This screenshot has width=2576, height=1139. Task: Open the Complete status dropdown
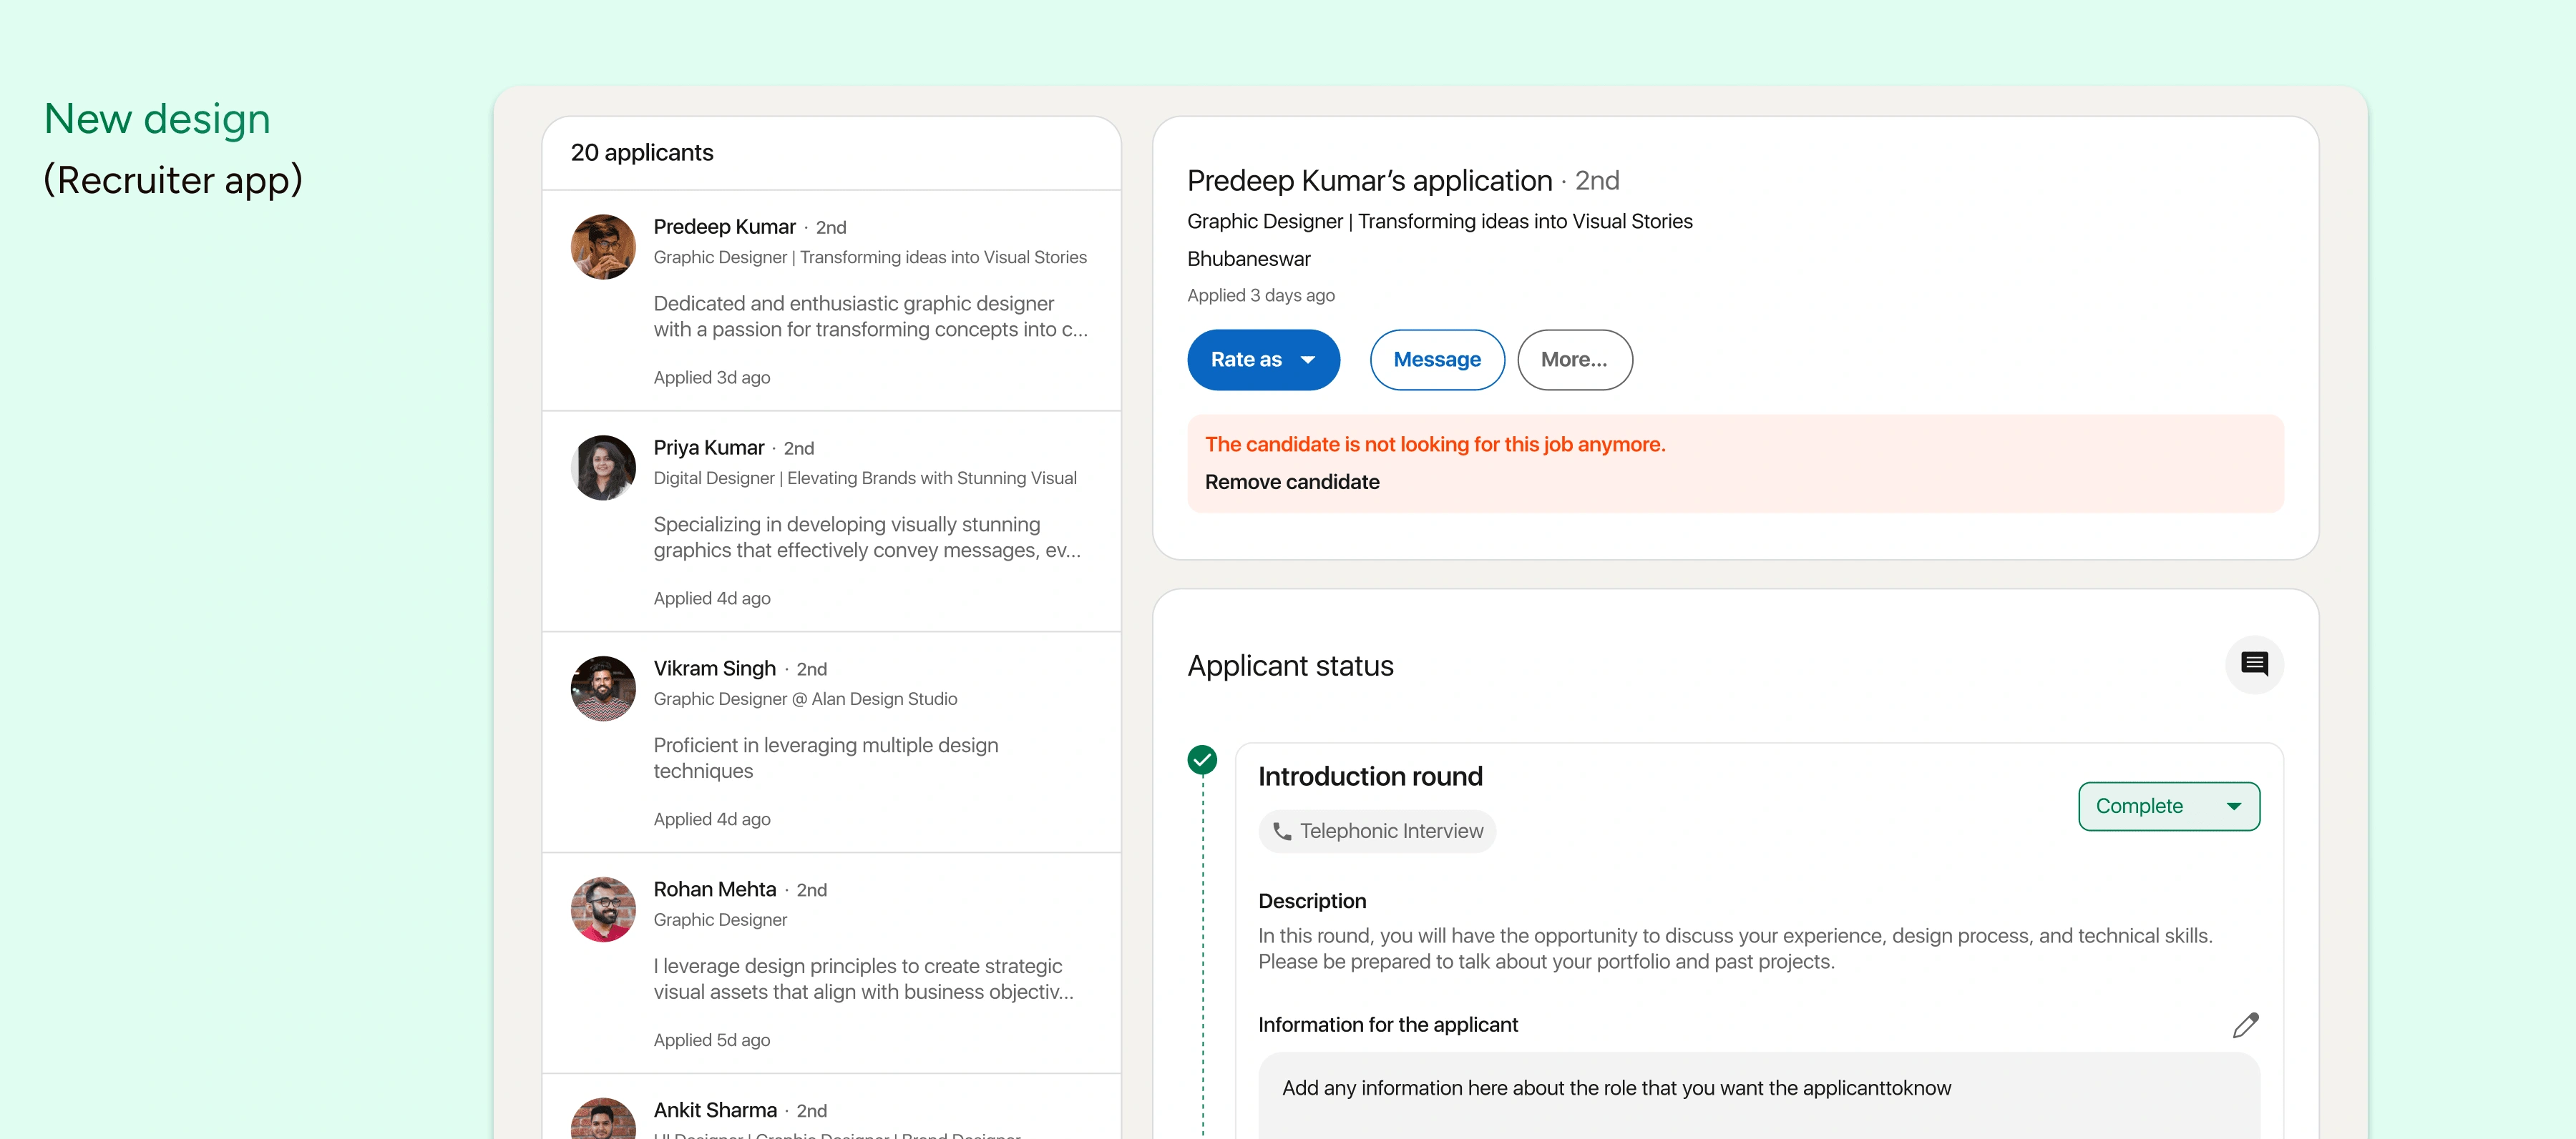[2168, 807]
